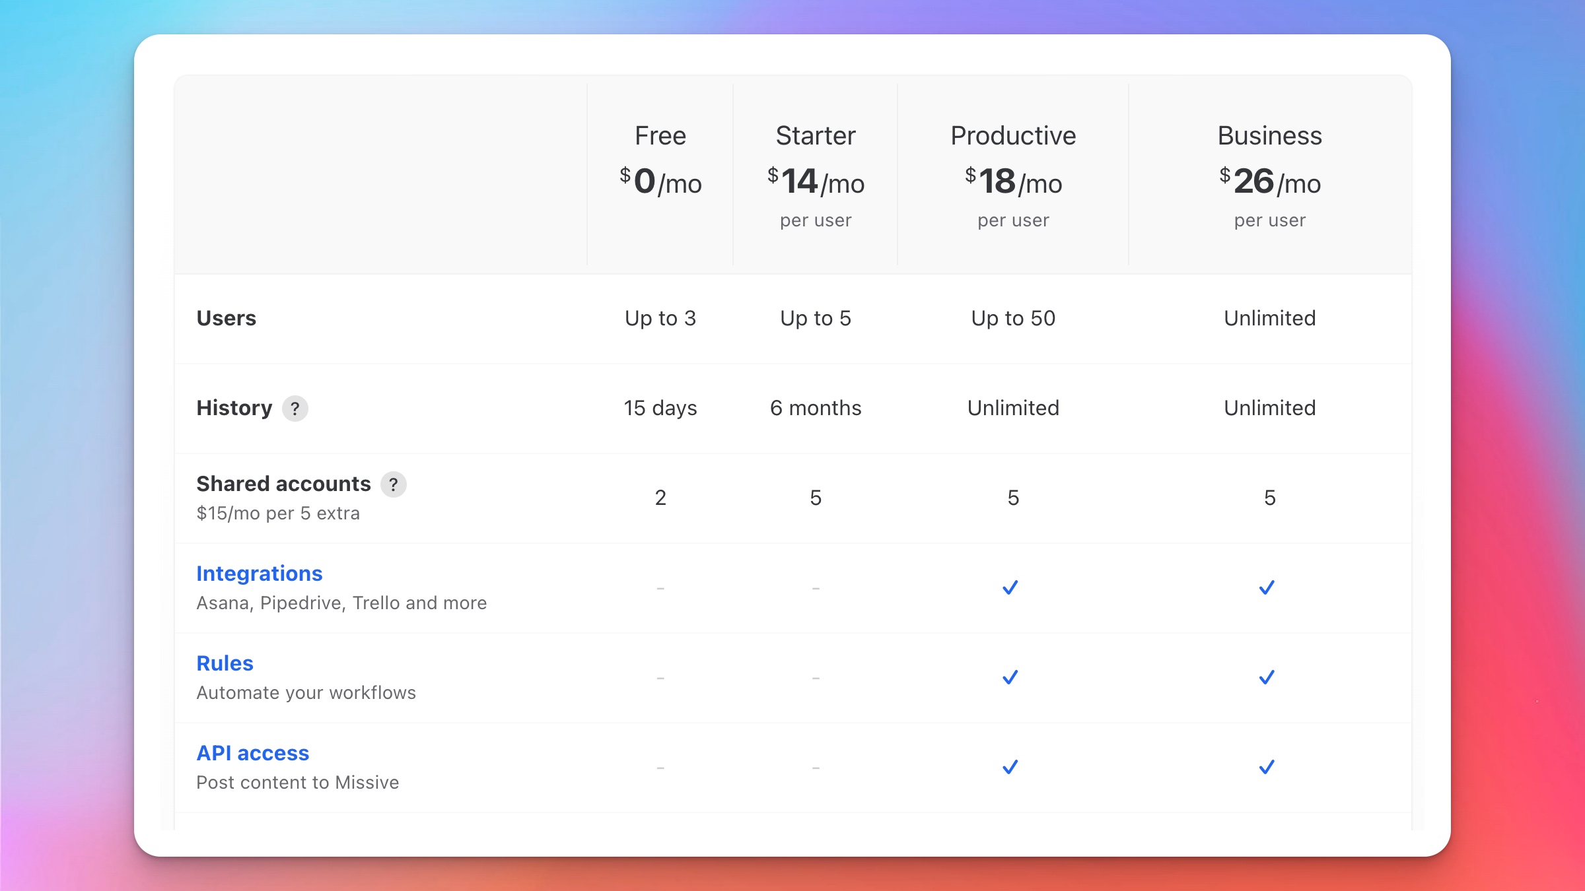This screenshot has height=891, width=1585.
Task: Click the API access checkmark under Productive plan
Action: tap(1010, 766)
